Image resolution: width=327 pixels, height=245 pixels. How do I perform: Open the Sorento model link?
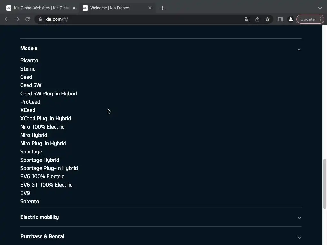click(x=30, y=202)
